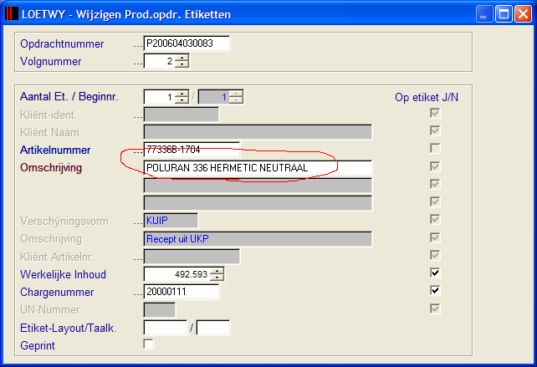Image resolution: width=537 pixels, height=367 pixels.
Task: Click the Recept uit UKP description field
Action: coord(258,239)
